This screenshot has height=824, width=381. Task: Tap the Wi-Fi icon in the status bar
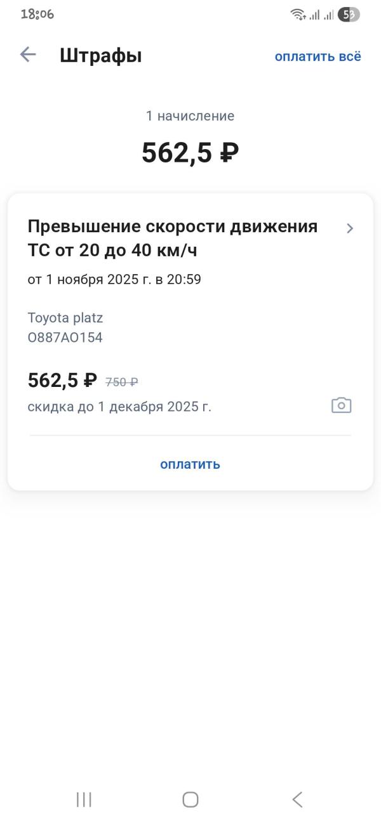pos(297,15)
